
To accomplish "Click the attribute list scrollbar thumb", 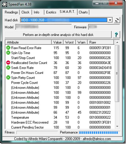I will click(x=117, y=73).
